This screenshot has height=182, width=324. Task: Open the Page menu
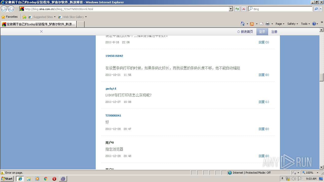280,24
